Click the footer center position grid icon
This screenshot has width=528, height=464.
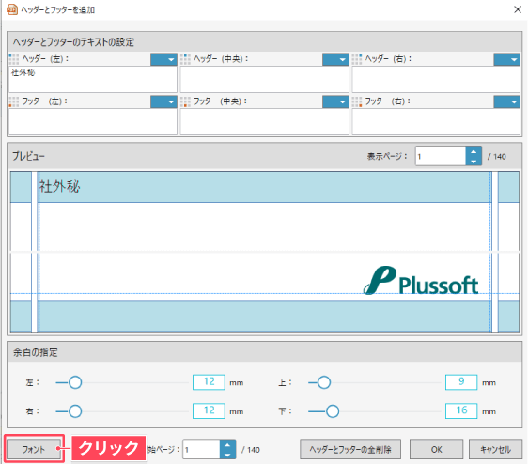coord(185,101)
